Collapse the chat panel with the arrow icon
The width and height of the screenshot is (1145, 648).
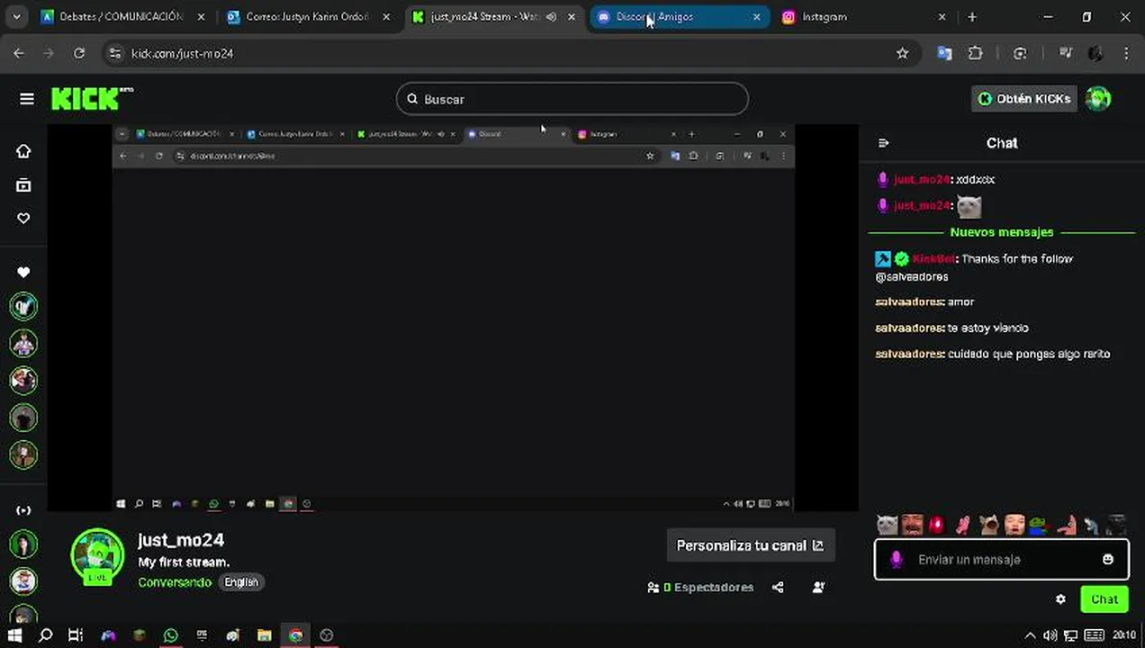[x=883, y=143]
